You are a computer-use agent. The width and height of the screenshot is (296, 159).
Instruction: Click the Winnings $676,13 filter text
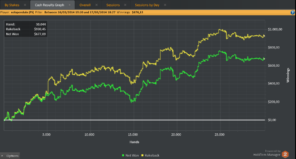click(x=130, y=12)
